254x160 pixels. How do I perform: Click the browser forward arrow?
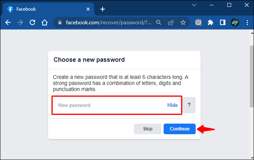(x=20, y=22)
